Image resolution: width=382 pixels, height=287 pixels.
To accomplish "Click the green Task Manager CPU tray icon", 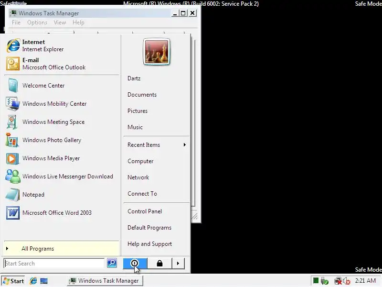I will pyautogui.click(x=316, y=281).
